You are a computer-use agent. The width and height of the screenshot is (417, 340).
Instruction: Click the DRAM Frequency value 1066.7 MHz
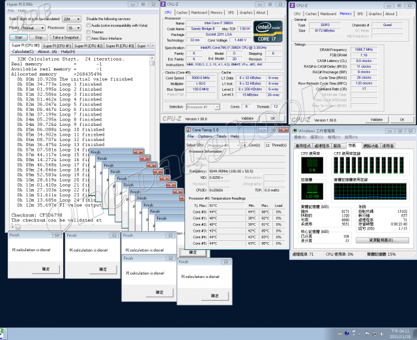[364, 50]
